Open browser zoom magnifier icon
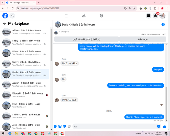Screen dimensions: 170x136 pos(130,8)
